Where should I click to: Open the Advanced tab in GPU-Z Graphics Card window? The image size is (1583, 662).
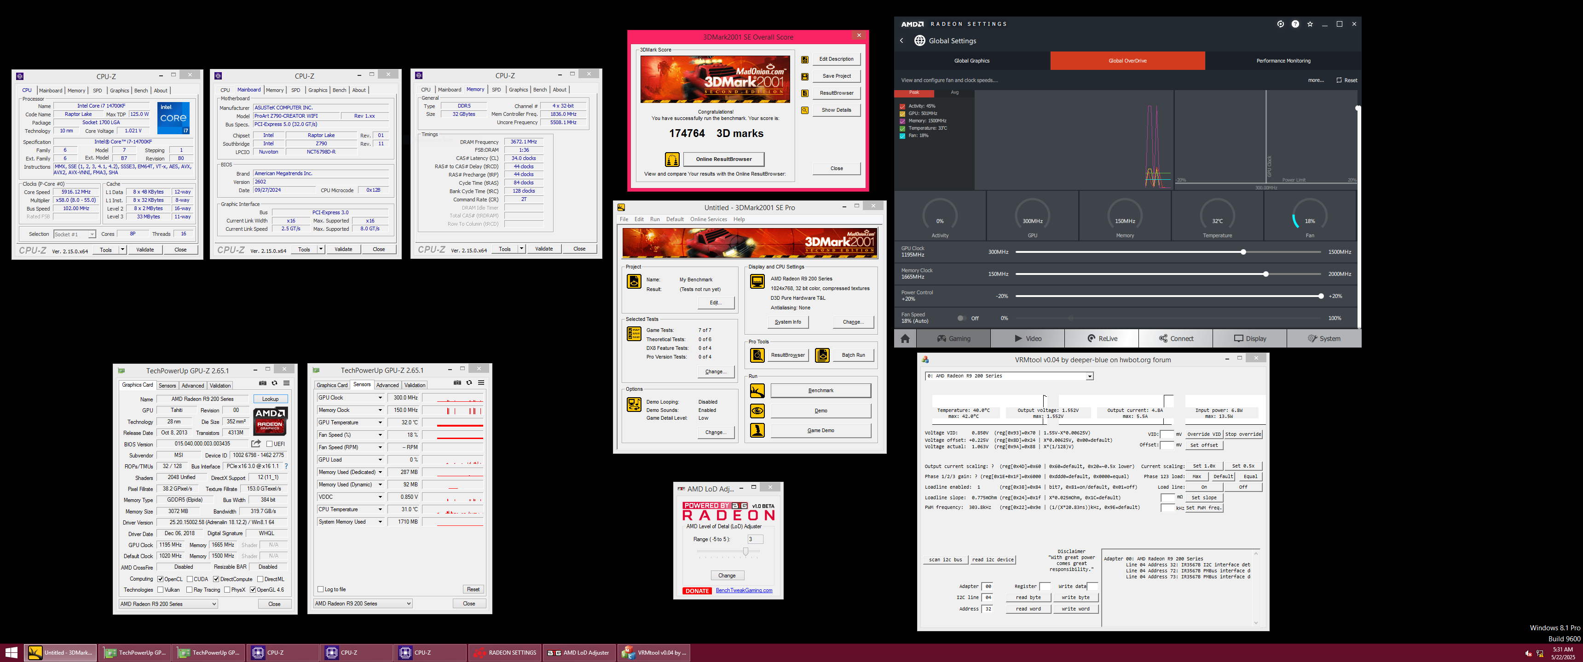[192, 386]
